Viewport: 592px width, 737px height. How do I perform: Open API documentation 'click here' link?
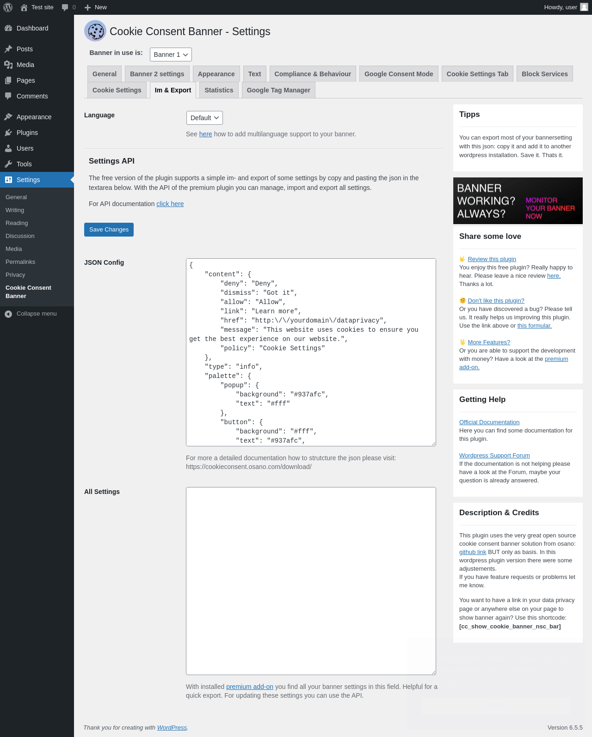[x=170, y=204]
